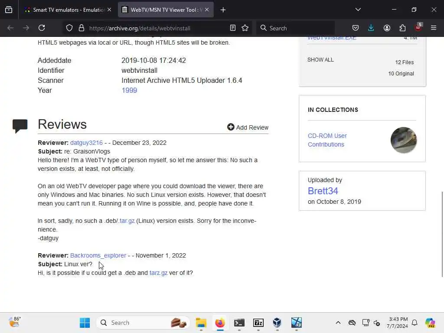Click the 10 Original text
The height and width of the screenshot is (333, 444).
pos(401,74)
